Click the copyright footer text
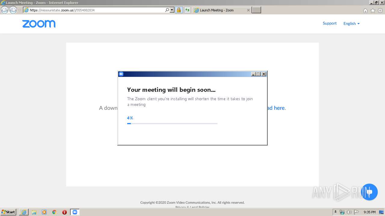Image resolution: width=385 pixels, height=216 pixels. coord(192,202)
